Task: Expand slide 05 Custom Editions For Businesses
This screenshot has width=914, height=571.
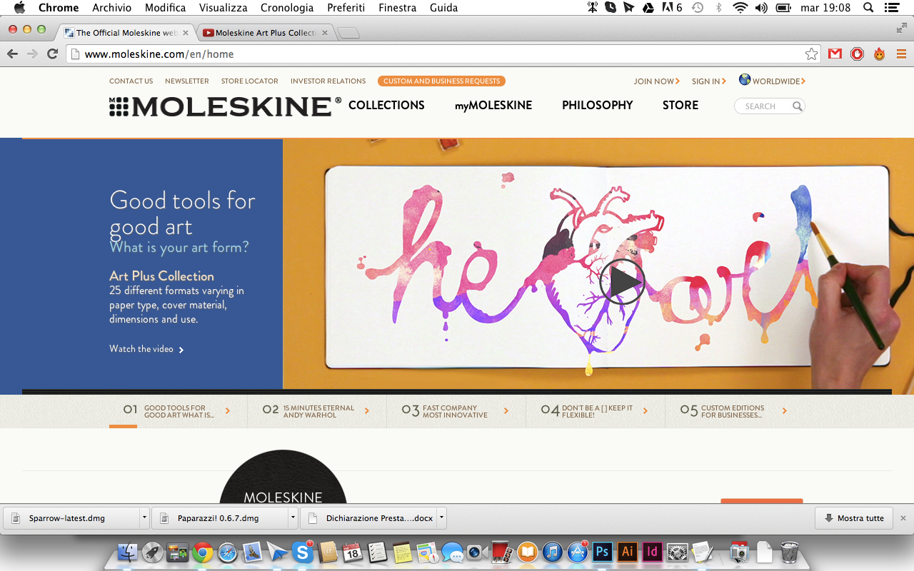Action: click(784, 411)
